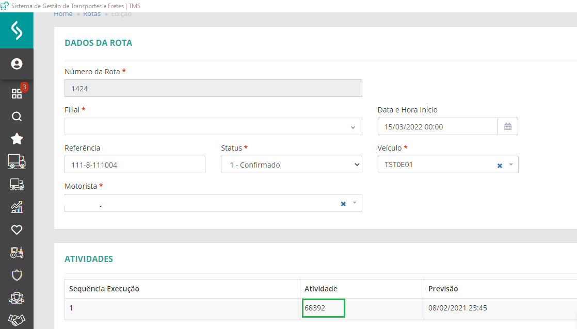Open the Status dropdown showing Confirmado
Screen dimensions: 577x329
291,165
